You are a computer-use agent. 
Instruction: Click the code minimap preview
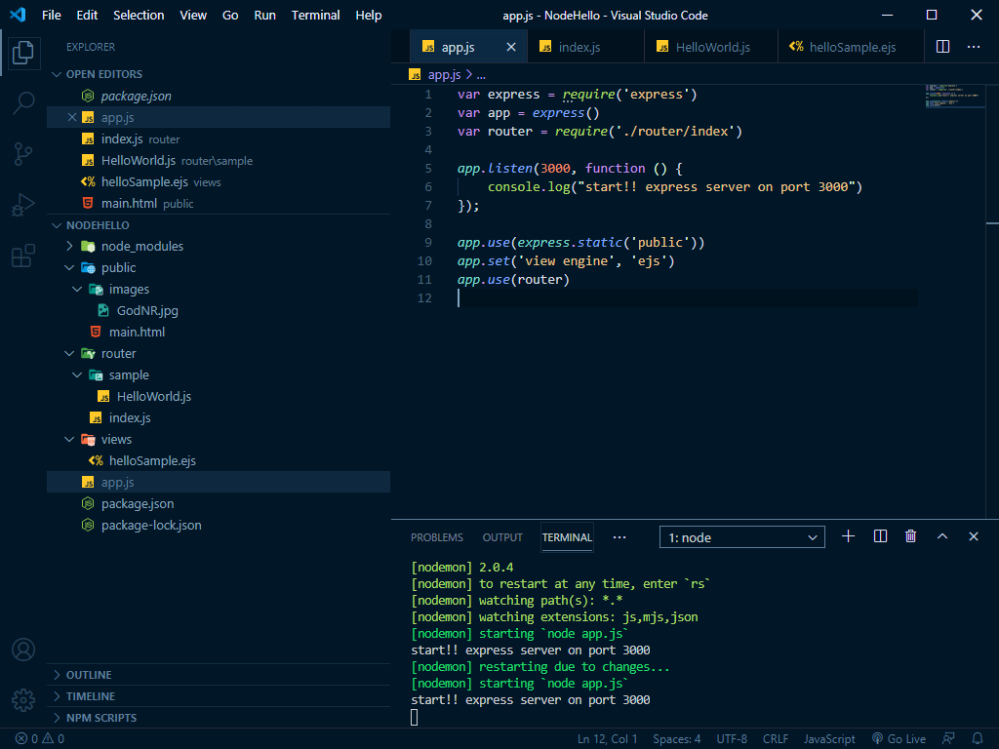954,97
